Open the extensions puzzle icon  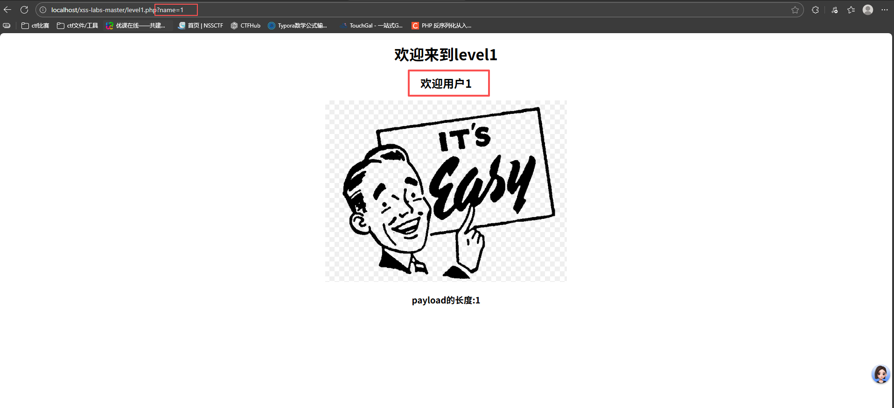coord(815,10)
